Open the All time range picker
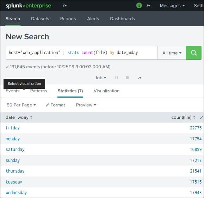Viewport: 204px width, 198px height. pyautogui.click(x=172, y=53)
